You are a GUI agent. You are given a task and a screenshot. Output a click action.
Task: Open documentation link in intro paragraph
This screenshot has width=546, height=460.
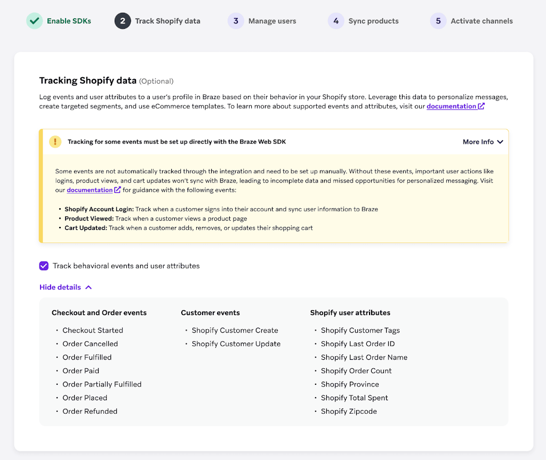click(x=451, y=106)
